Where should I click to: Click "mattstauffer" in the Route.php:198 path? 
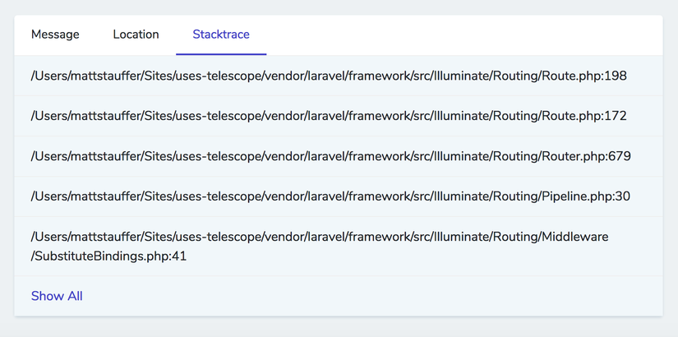point(104,76)
